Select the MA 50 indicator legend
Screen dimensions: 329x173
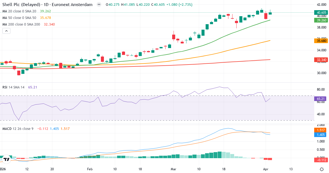coord(19,18)
